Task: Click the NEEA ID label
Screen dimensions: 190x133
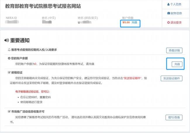Action: 11,18
